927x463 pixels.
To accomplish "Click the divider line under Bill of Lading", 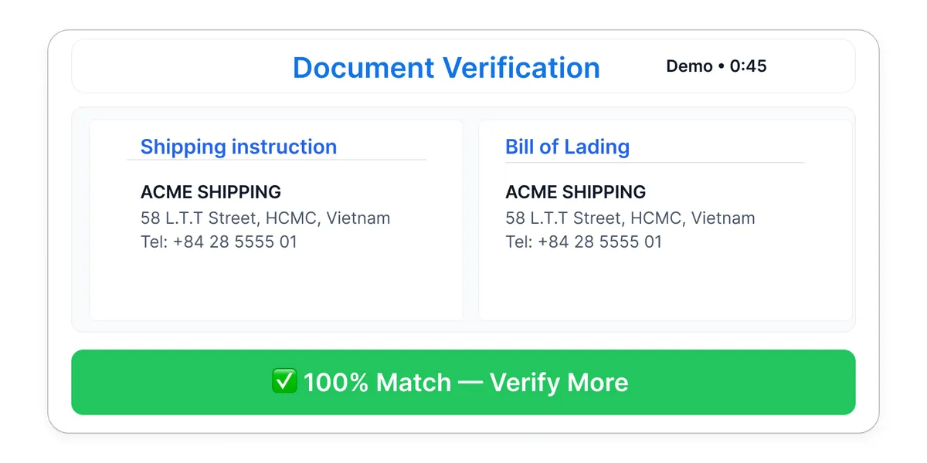I will tap(654, 163).
